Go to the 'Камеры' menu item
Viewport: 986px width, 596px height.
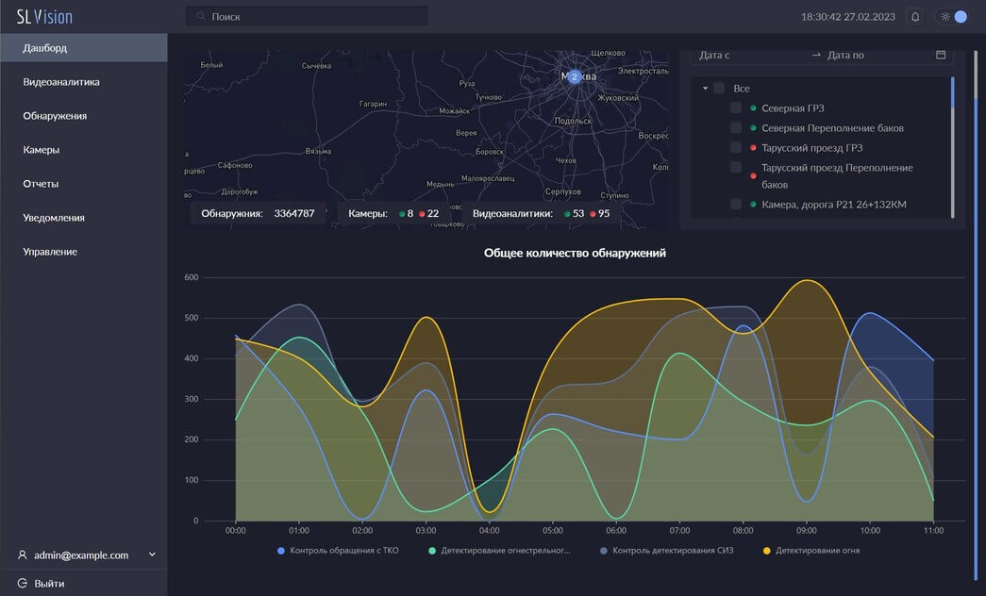[x=42, y=150]
